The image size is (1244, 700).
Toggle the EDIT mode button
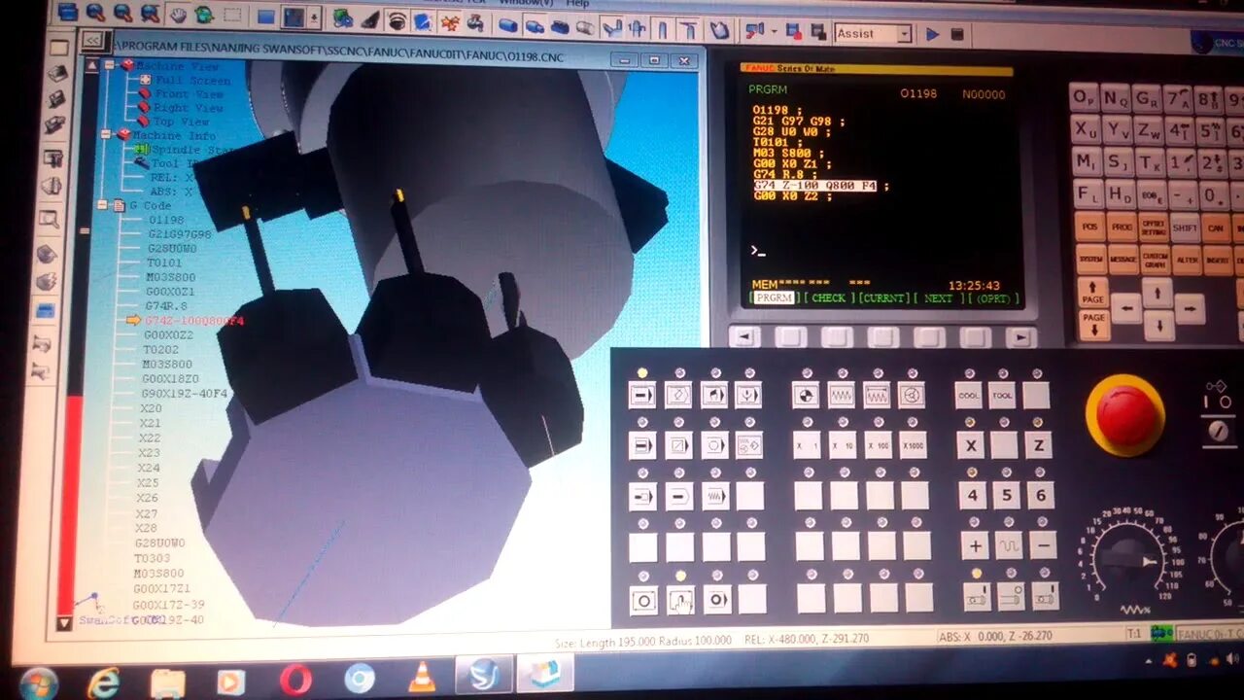(x=678, y=395)
